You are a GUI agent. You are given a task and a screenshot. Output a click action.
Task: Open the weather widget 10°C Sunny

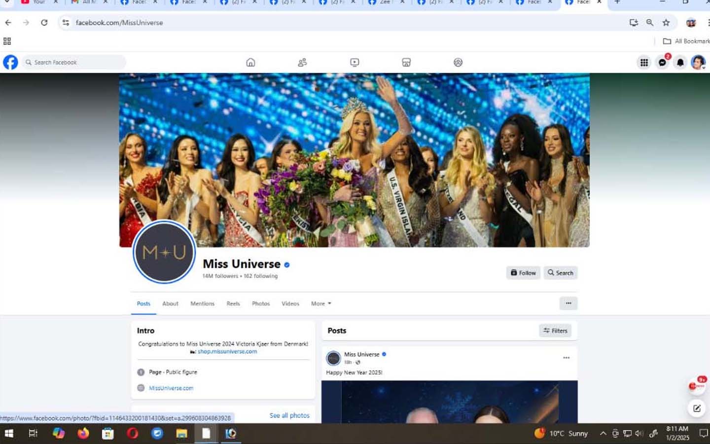coord(562,434)
